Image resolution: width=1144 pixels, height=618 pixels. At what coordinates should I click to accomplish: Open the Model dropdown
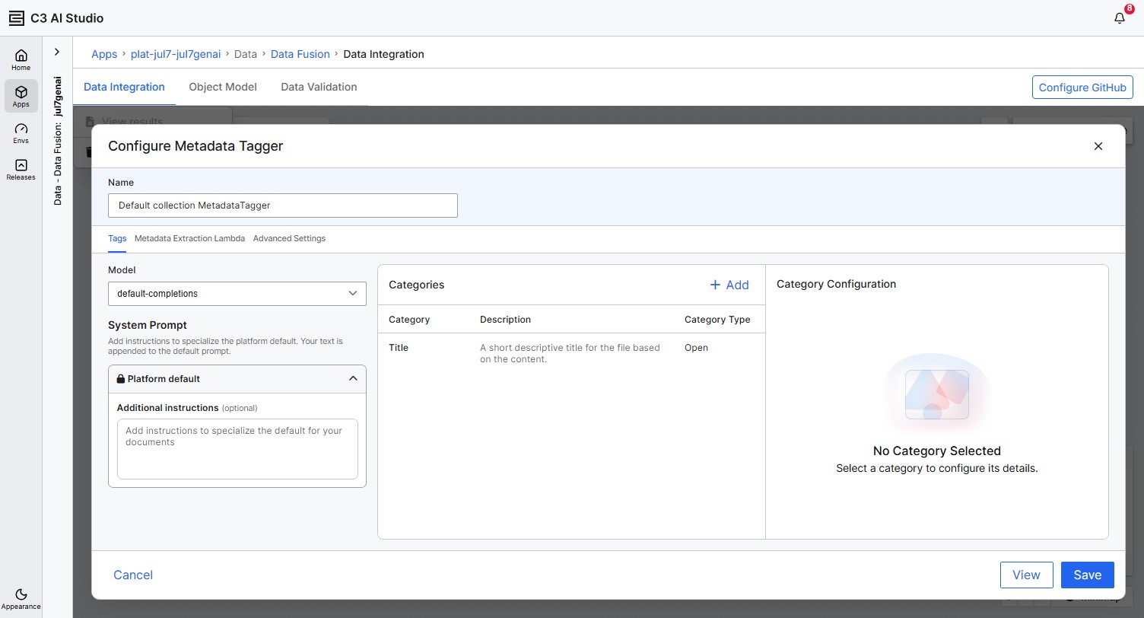(237, 293)
